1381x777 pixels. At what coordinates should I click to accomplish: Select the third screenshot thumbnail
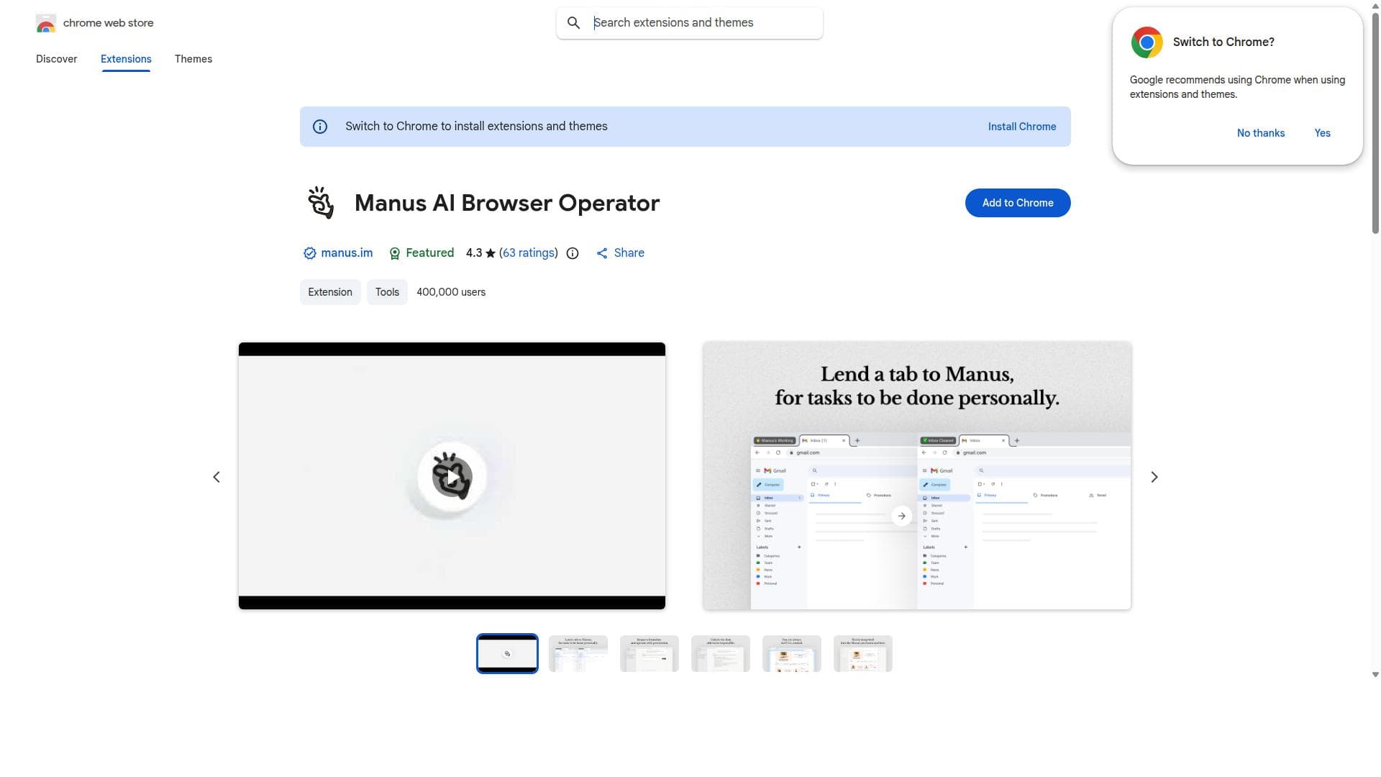[650, 653]
